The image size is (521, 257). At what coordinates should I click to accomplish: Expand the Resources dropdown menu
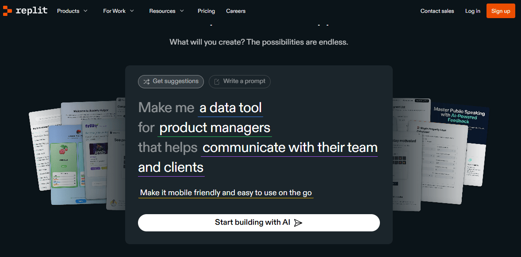pos(166,11)
